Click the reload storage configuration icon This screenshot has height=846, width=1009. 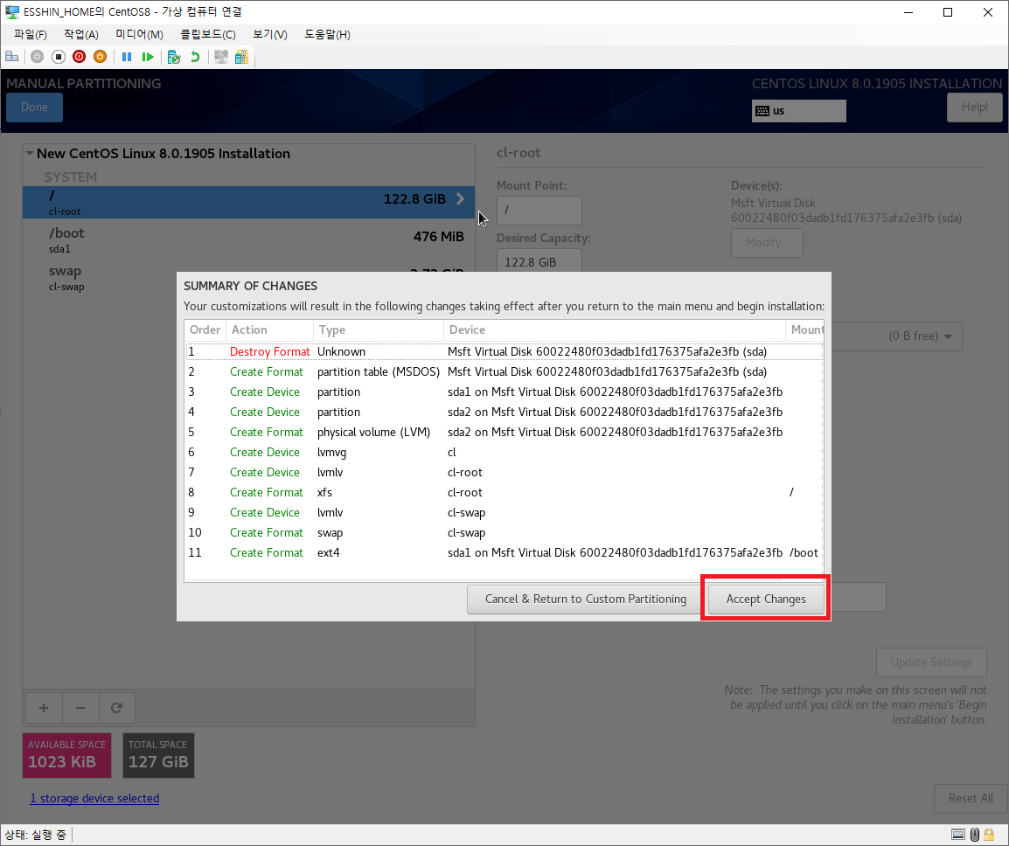(x=116, y=708)
